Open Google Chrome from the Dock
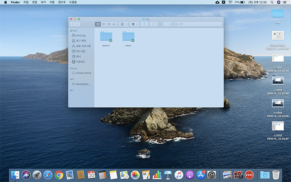The image size is (291, 182). click(x=59, y=175)
